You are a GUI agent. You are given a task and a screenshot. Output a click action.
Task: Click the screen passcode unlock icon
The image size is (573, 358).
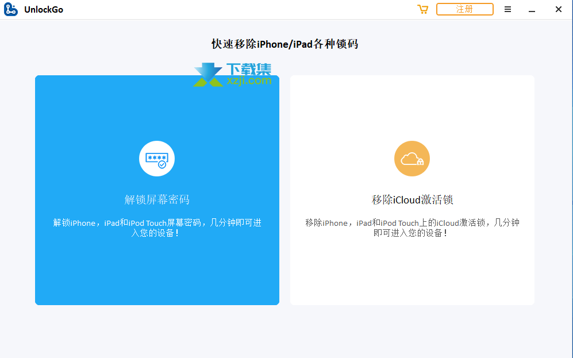[x=157, y=159]
